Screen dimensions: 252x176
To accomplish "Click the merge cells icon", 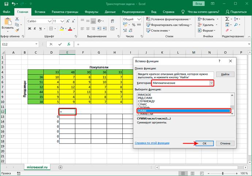I will coord(112,28).
